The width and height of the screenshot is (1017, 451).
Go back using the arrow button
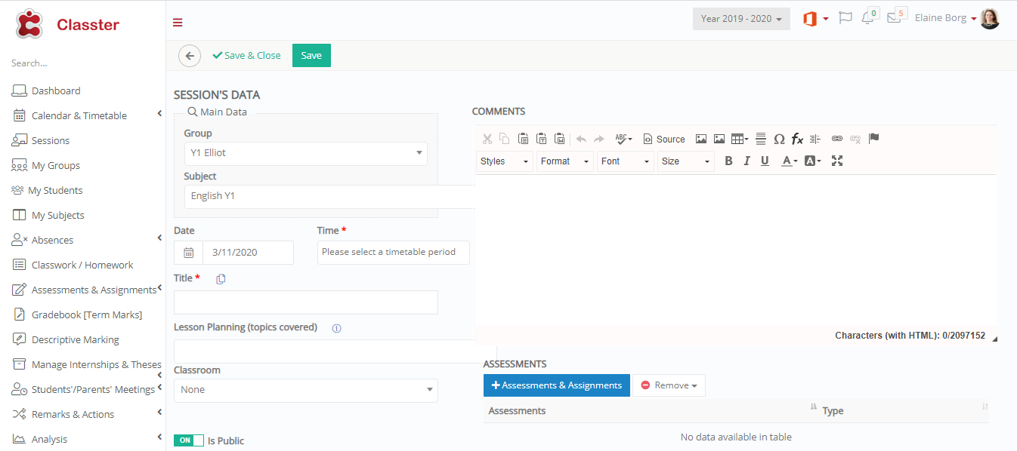click(190, 56)
